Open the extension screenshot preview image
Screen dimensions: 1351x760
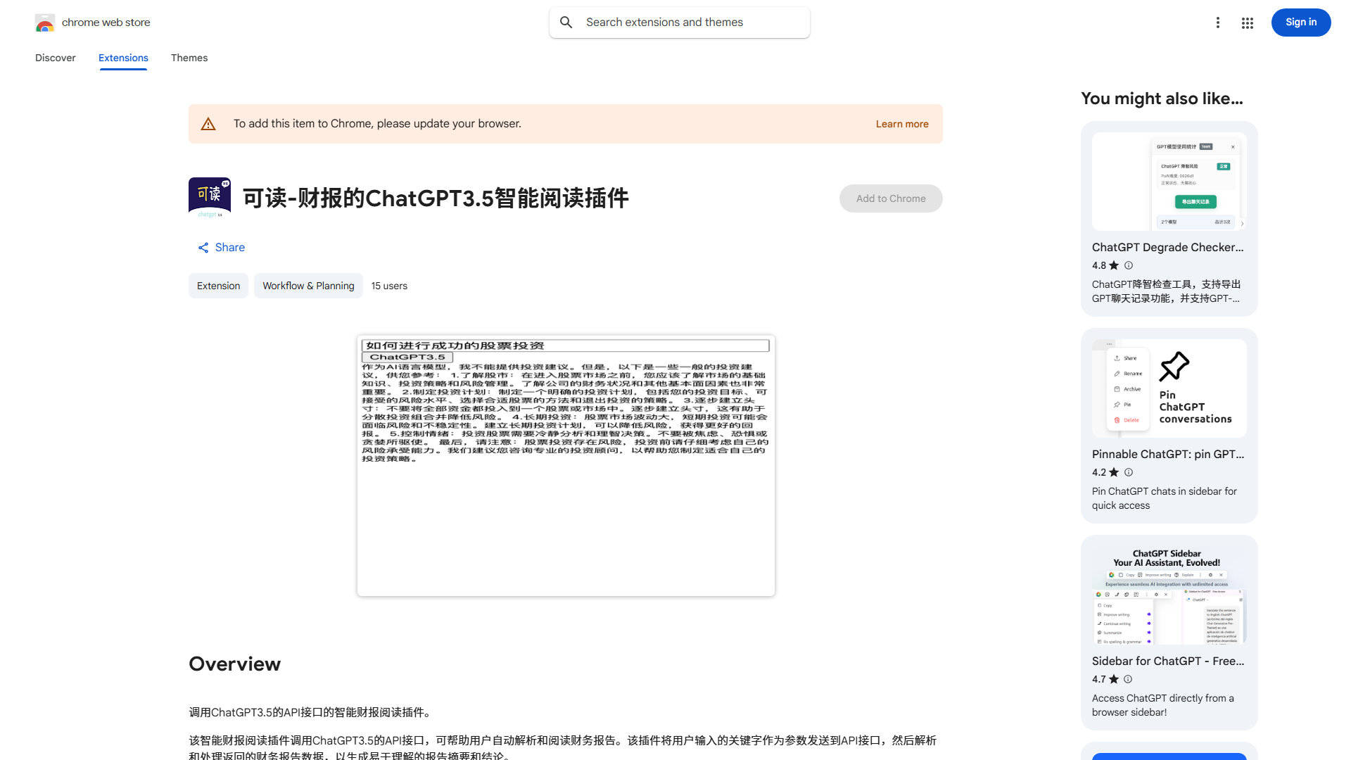tap(566, 466)
